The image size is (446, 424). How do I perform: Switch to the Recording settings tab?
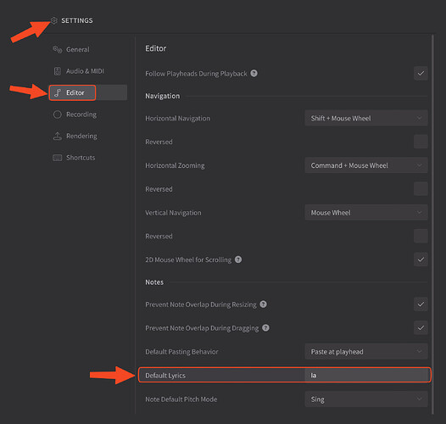81,114
